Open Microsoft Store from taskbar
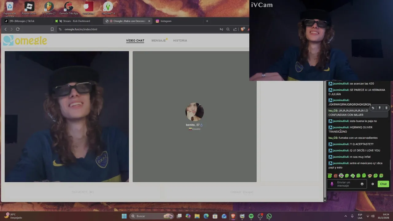The width and height of the screenshot is (393, 221). [x=215, y=216]
